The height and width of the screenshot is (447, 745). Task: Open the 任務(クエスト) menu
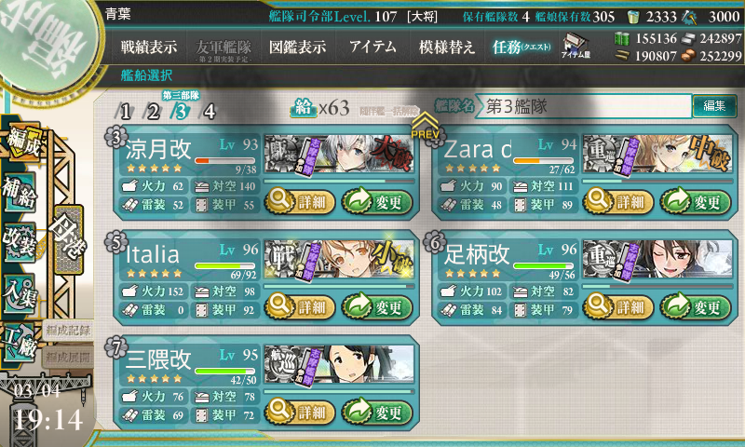point(521,47)
